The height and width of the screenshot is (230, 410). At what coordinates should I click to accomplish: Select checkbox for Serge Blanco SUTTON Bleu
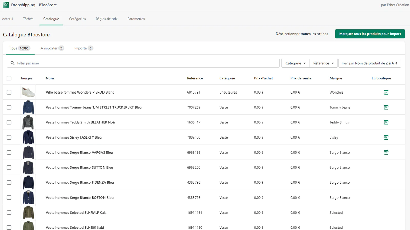[x=9, y=167]
